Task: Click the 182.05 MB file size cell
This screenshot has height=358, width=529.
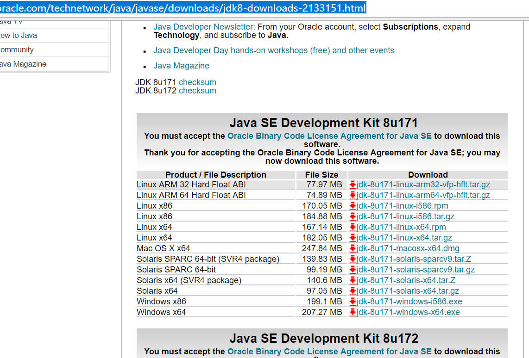Action: 322,238
